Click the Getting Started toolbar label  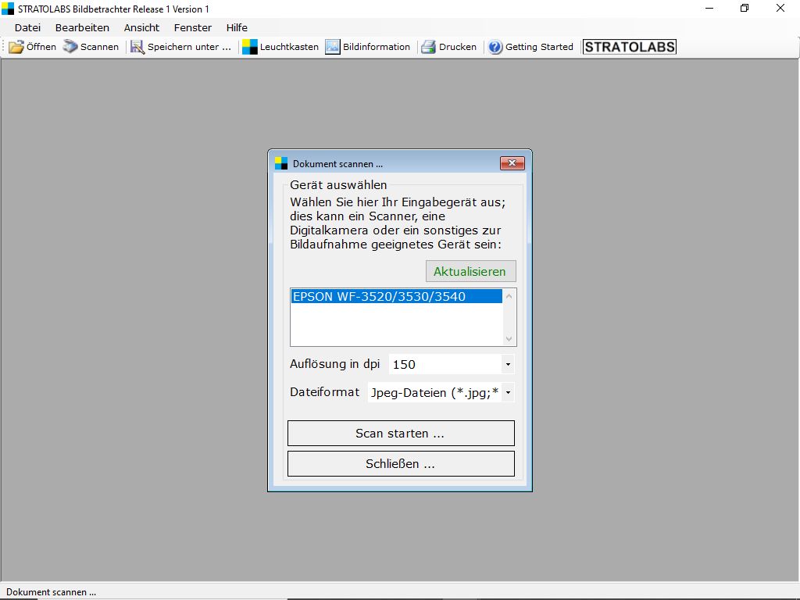click(x=539, y=47)
